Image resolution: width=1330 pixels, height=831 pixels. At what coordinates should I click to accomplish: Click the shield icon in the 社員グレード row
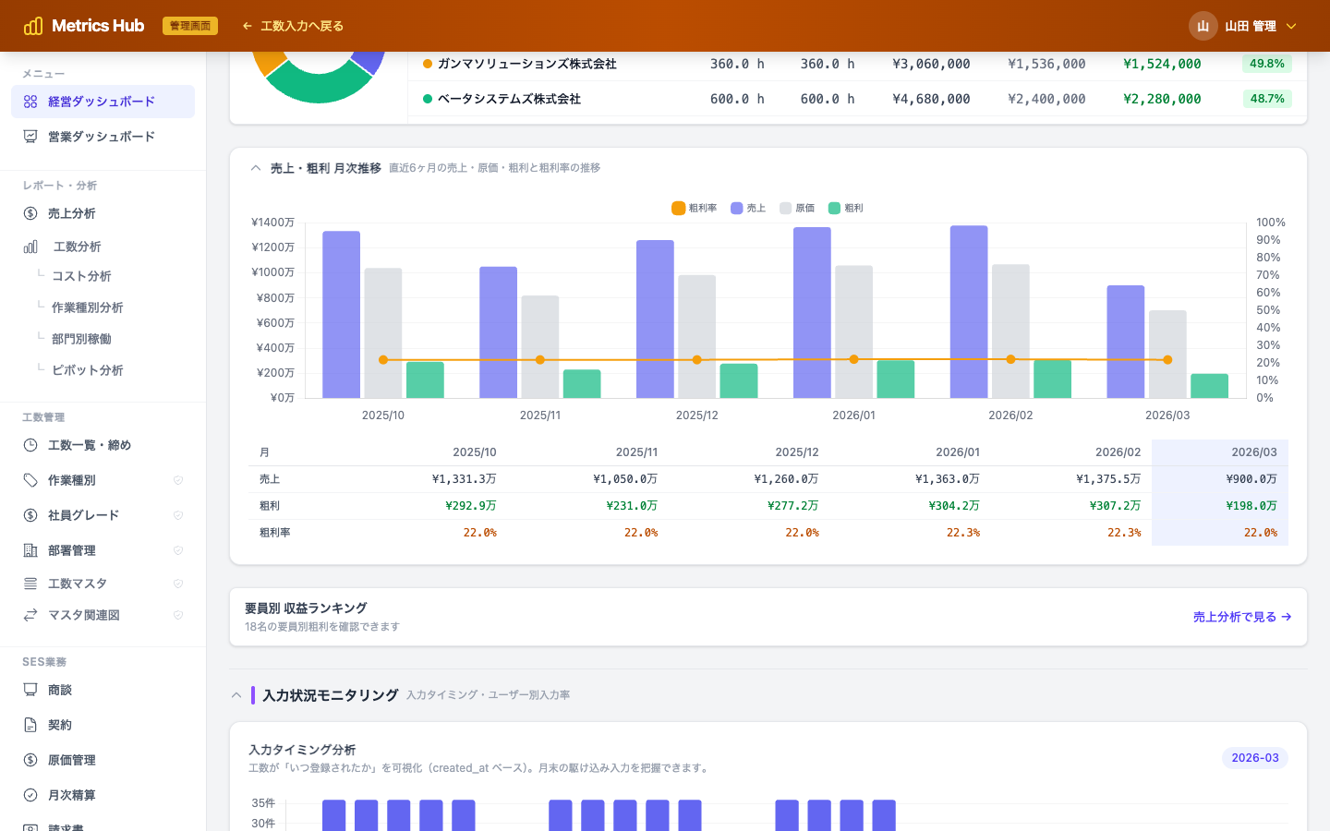coord(178,515)
